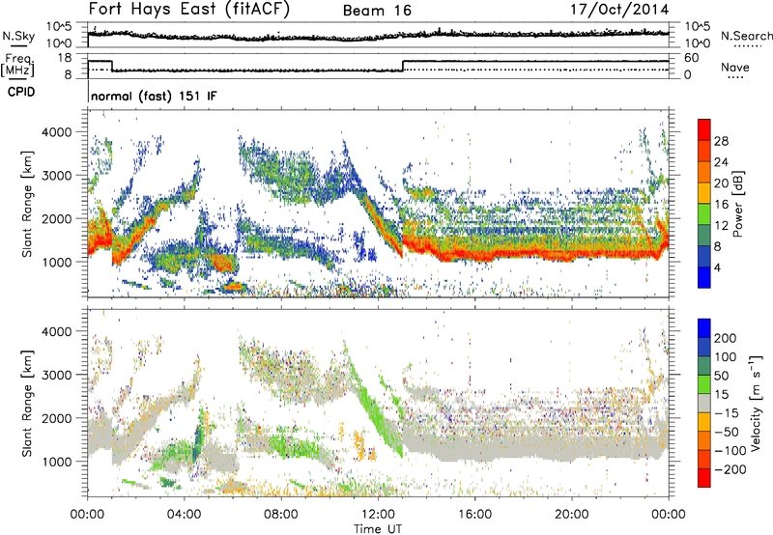Screen dimensions: 773x535
Task: Select the Velocity colorbar label '-100'
Action: click(730, 450)
